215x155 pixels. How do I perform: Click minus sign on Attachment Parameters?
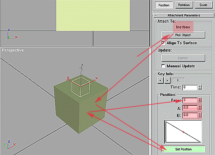point(156,15)
